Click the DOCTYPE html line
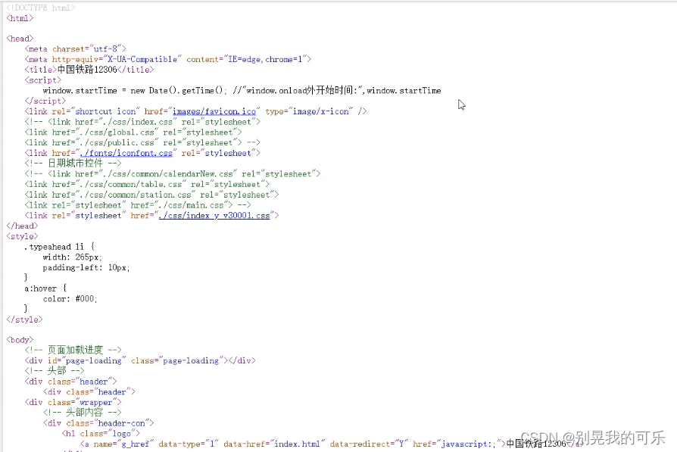Viewport: 677px width, 452px height. (x=41, y=8)
